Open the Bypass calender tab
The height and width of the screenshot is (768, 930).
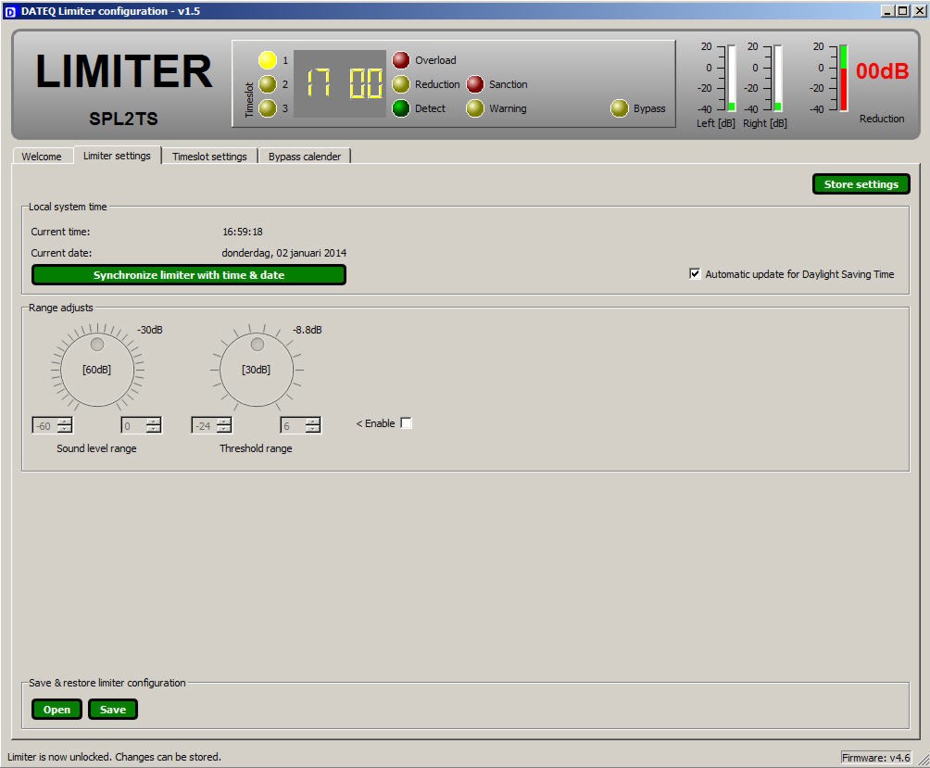[305, 157]
